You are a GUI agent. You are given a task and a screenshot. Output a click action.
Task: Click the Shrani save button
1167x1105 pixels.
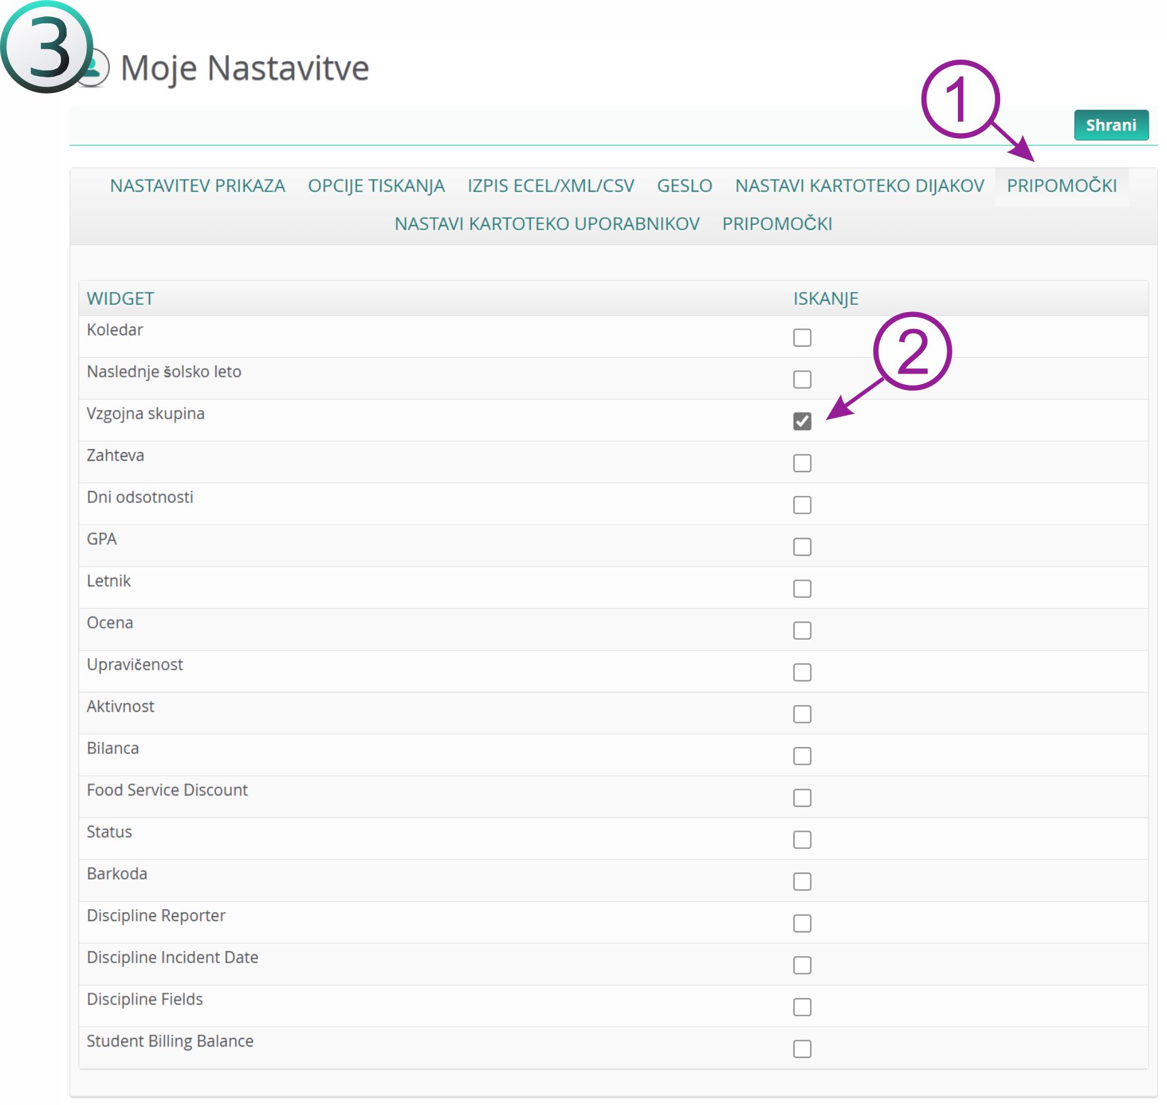click(x=1111, y=125)
